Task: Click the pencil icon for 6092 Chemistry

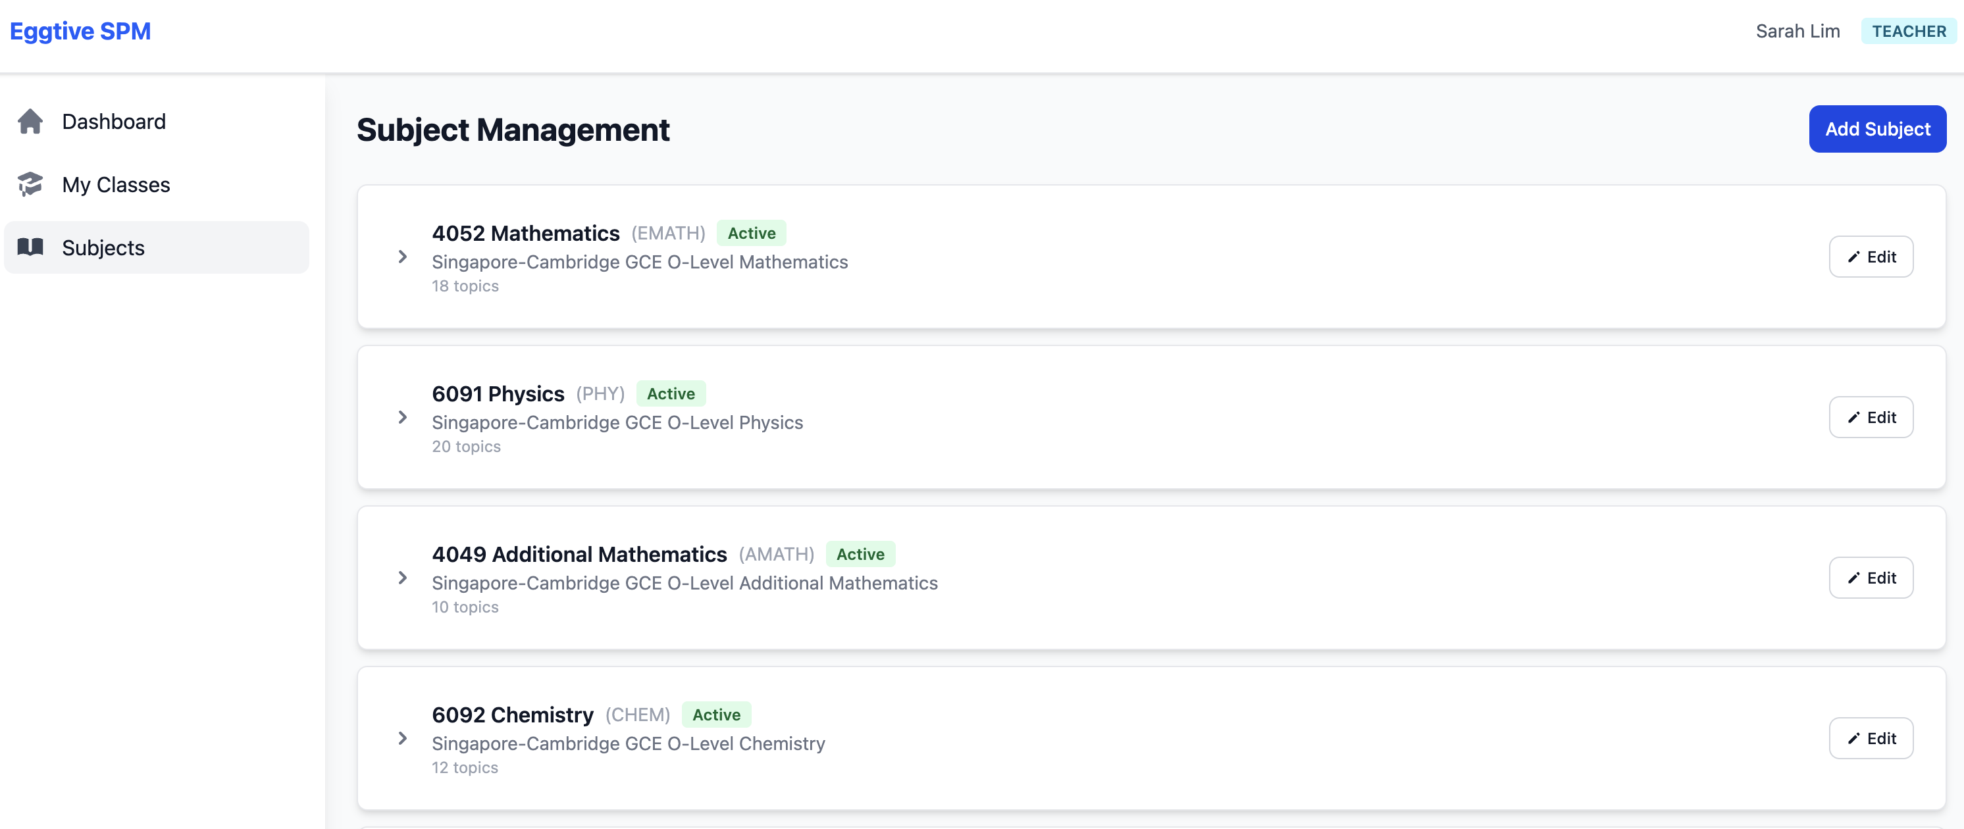Action: click(x=1853, y=738)
